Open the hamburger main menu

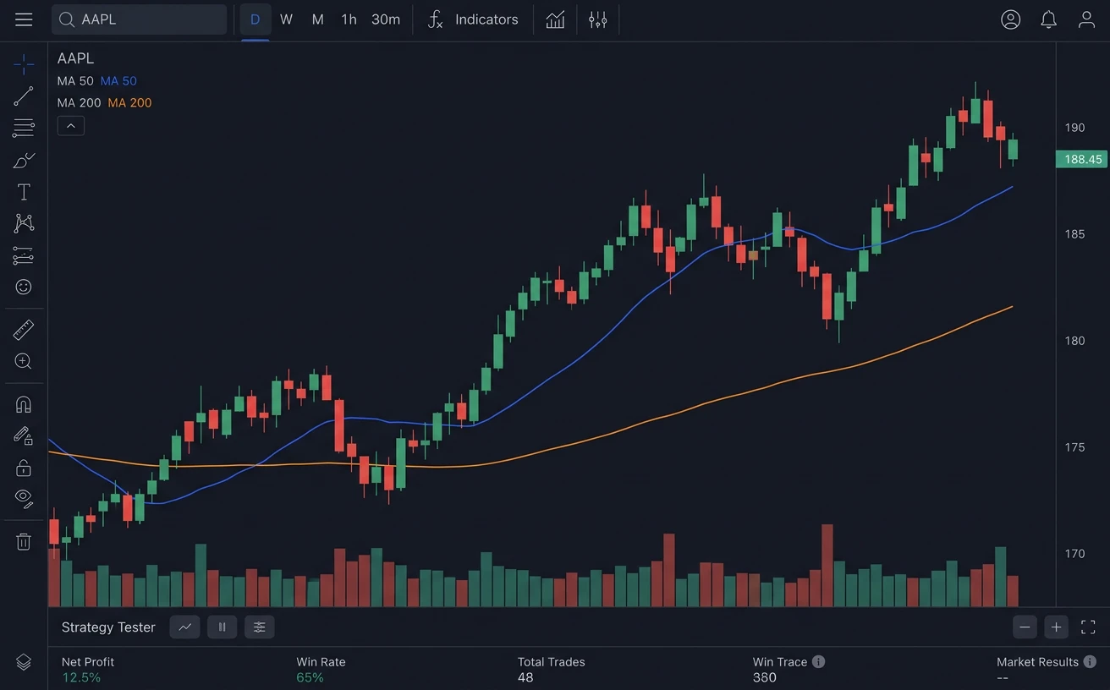(x=24, y=19)
